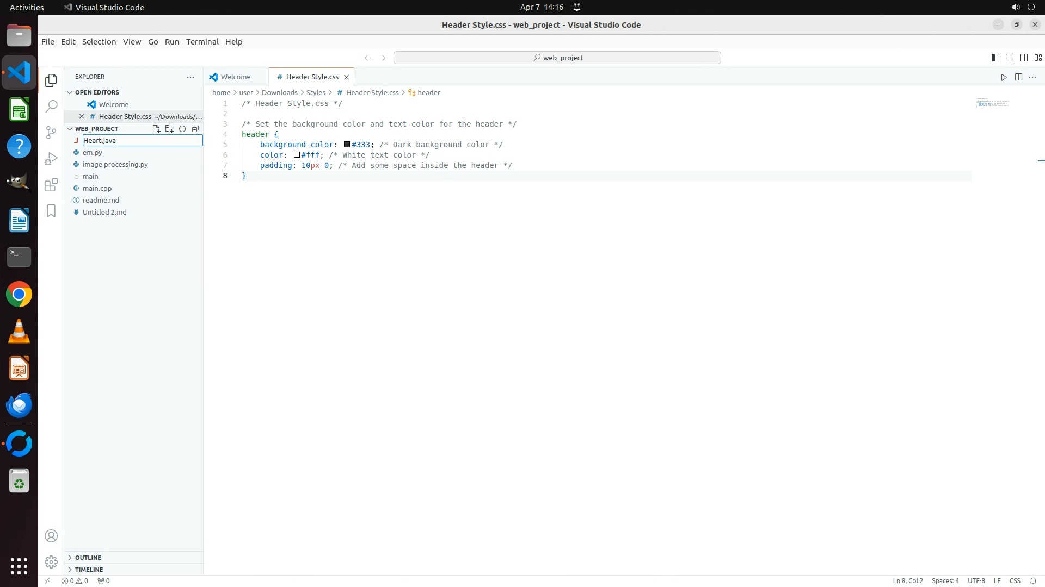Open the Source Control view
1045x587 pixels.
pyautogui.click(x=51, y=133)
